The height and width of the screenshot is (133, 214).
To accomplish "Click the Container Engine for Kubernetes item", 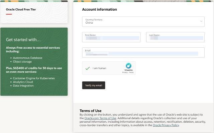I will coord(34,78).
